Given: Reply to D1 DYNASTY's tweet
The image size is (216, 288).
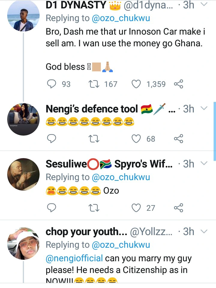Looking at the screenshot, I should 52,84.
